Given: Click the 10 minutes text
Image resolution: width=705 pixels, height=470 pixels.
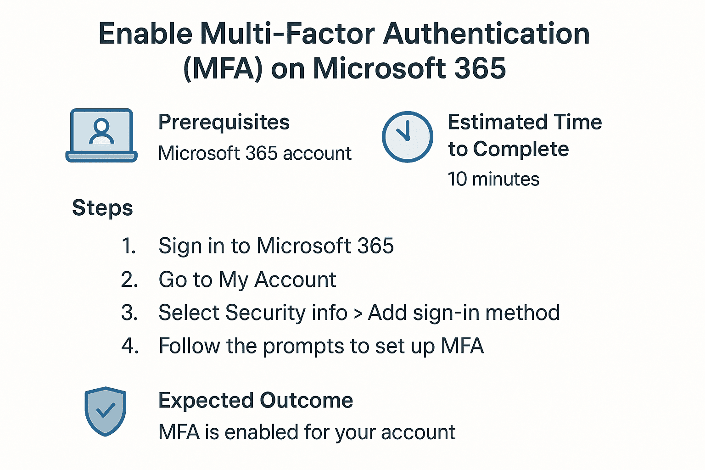Looking at the screenshot, I should pyautogui.click(x=493, y=179).
